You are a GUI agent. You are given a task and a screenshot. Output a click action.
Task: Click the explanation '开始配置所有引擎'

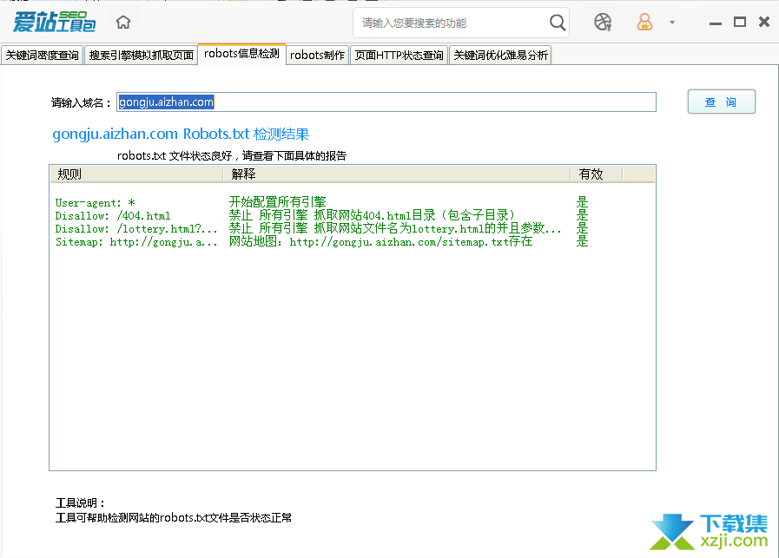click(x=277, y=202)
